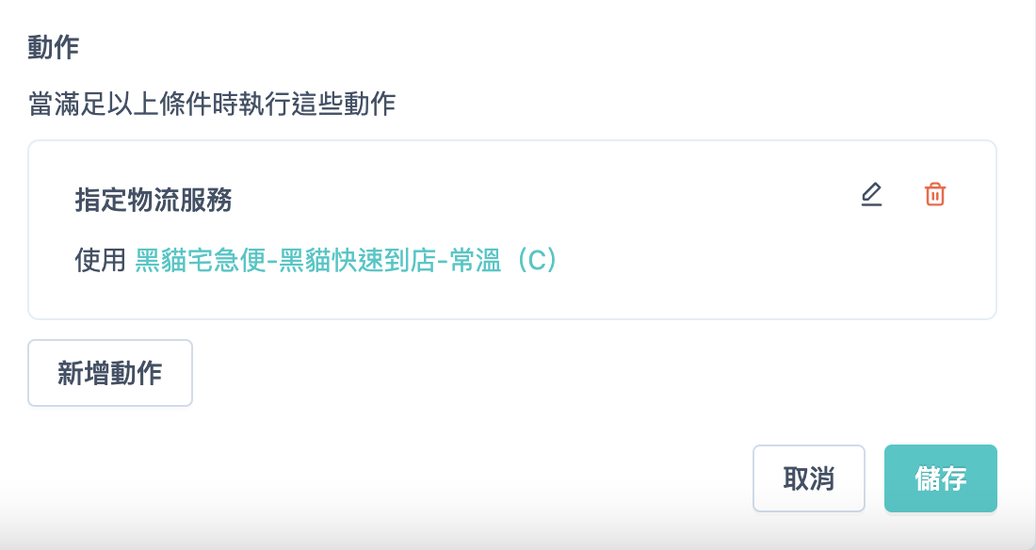The height and width of the screenshot is (550, 1036).
Task: Select the 動作 section heading
Action: tap(54, 48)
